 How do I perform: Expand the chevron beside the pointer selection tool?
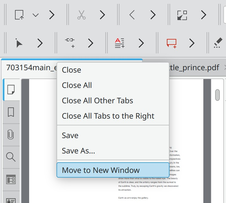click(x=40, y=43)
